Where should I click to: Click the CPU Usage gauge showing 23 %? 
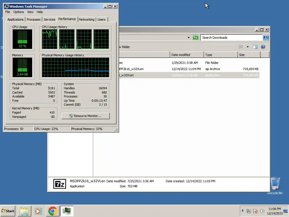pos(22,39)
